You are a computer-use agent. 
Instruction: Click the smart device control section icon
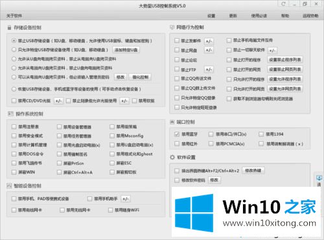click(x=9, y=186)
